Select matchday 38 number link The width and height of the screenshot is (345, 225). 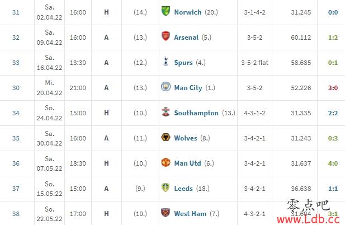pyautogui.click(x=16, y=214)
